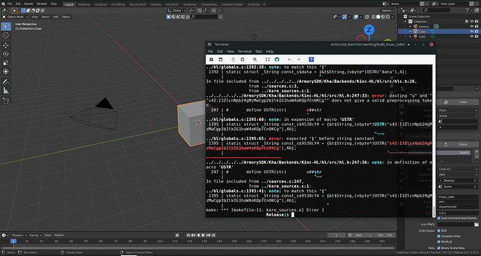
Task: Toggle Cube visibility eye in outliner
Action: [x=472, y=31]
